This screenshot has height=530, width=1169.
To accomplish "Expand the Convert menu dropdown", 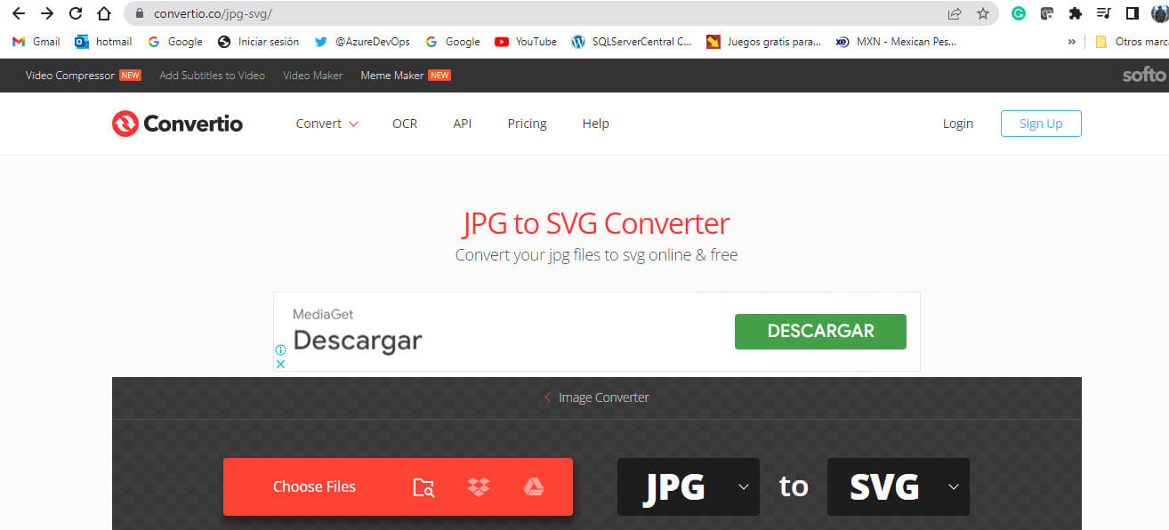I will pyautogui.click(x=327, y=124).
